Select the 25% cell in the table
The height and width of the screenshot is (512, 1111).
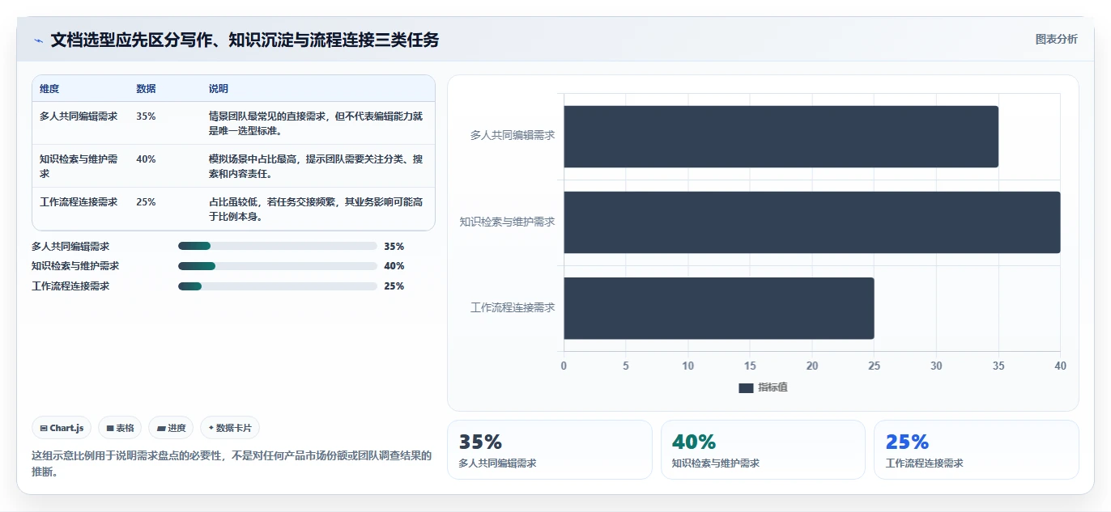(146, 202)
